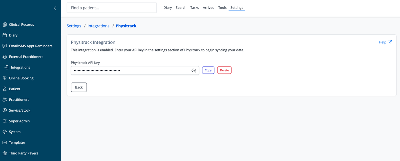Click the Physitrack breadcrumb item
This screenshot has width=400, height=161.
(x=126, y=26)
